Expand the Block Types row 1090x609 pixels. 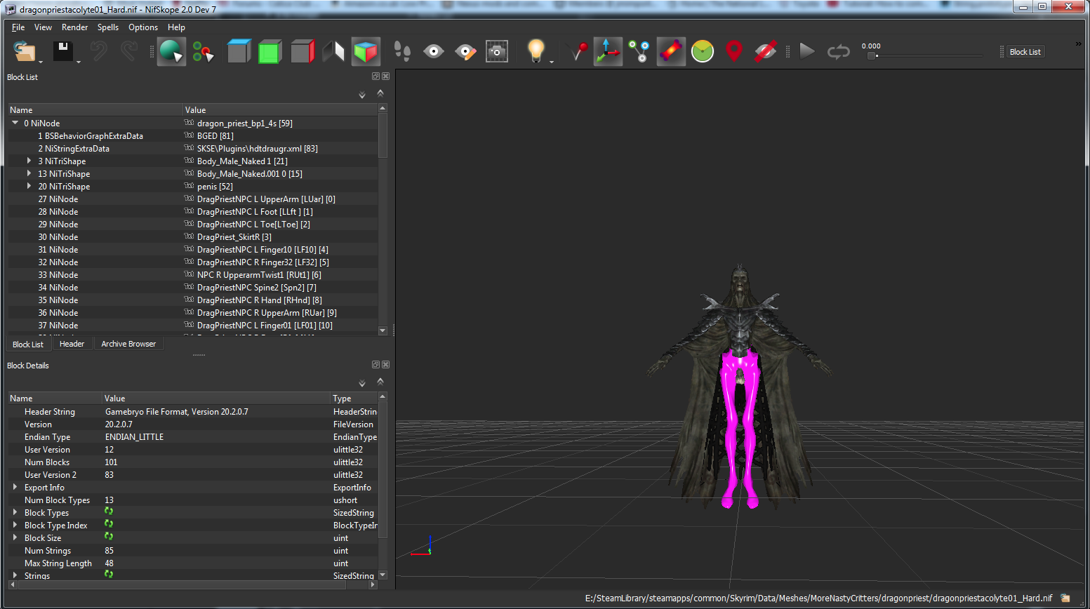click(15, 512)
